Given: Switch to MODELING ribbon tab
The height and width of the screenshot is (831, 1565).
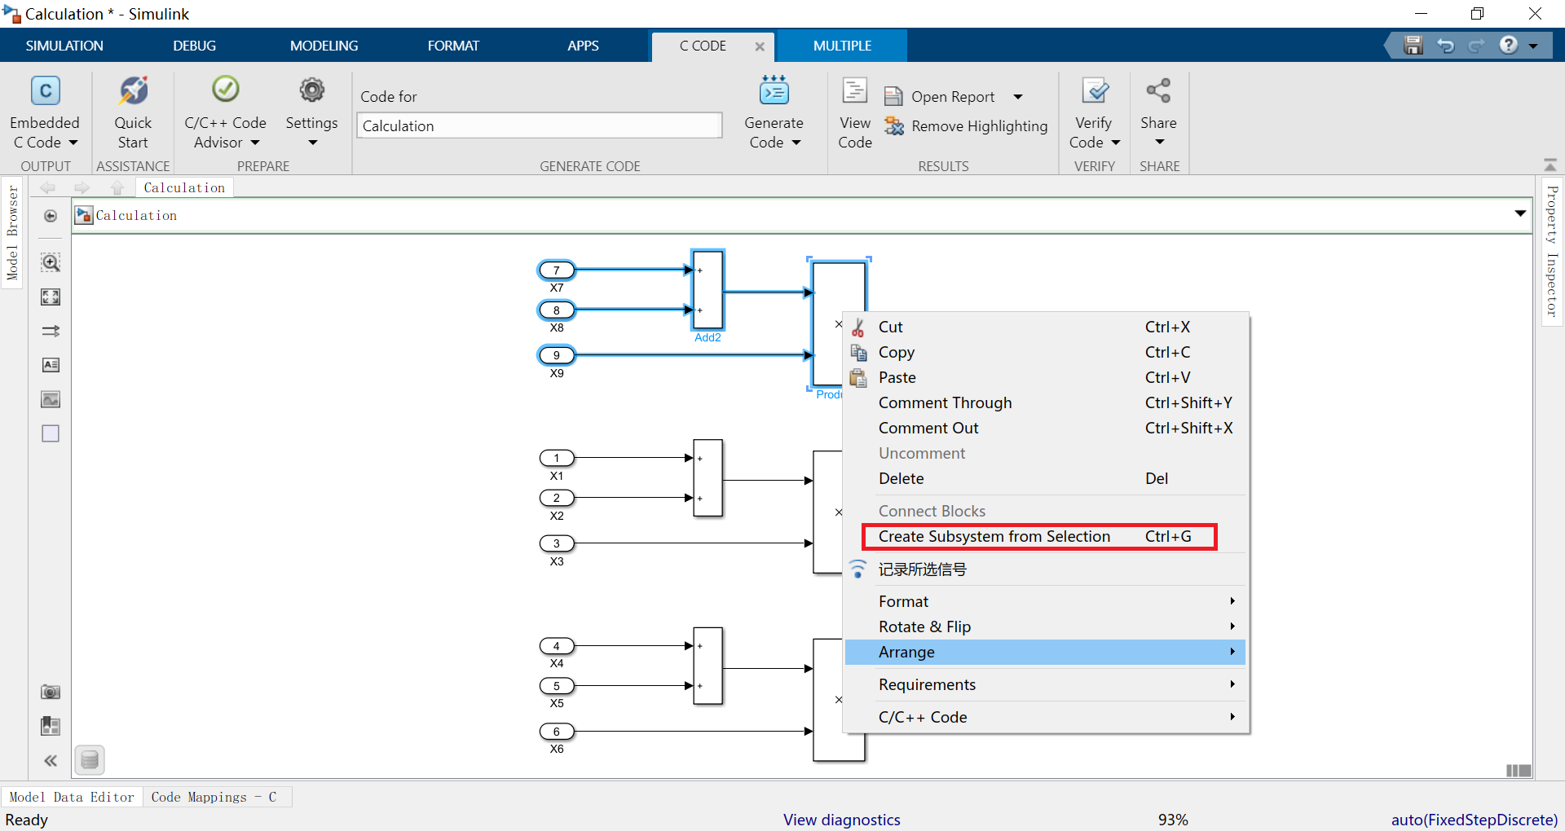Looking at the screenshot, I should click(x=324, y=46).
